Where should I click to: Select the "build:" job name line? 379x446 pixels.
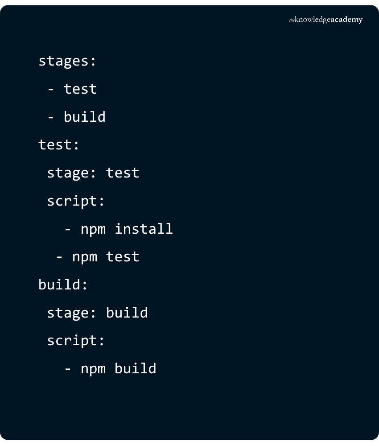(63, 285)
